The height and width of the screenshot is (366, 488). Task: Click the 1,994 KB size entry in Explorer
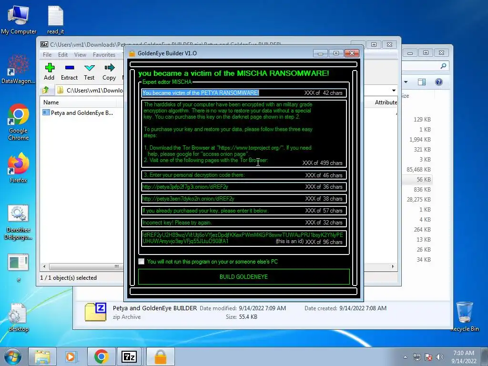click(x=420, y=140)
